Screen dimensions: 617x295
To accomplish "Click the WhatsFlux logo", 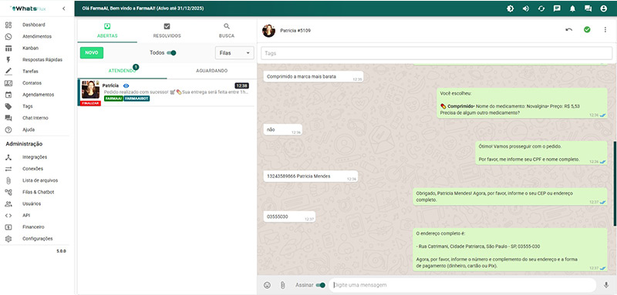I will (x=29, y=8).
